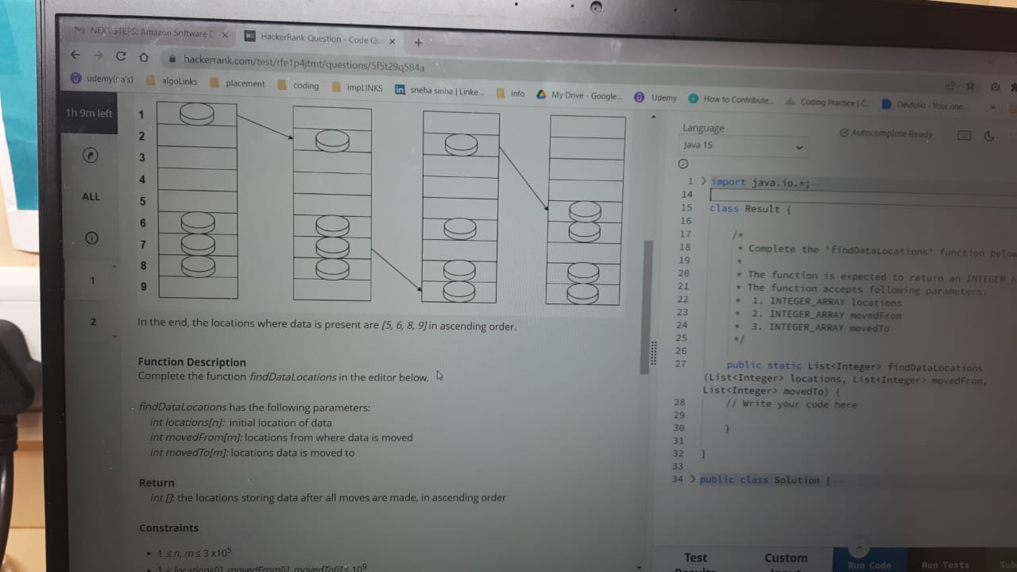Expand the public class Solution fold
The height and width of the screenshot is (572, 1017).
[x=692, y=480]
